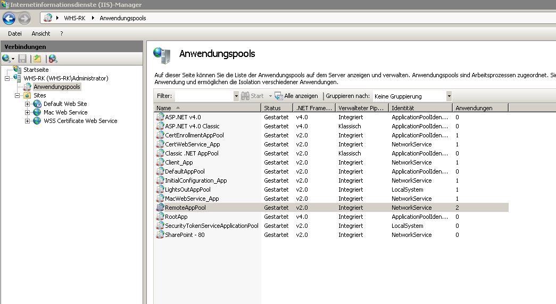Click the delete connection icon
Image resolution: width=556 pixels, height=304 pixels.
(x=53, y=59)
